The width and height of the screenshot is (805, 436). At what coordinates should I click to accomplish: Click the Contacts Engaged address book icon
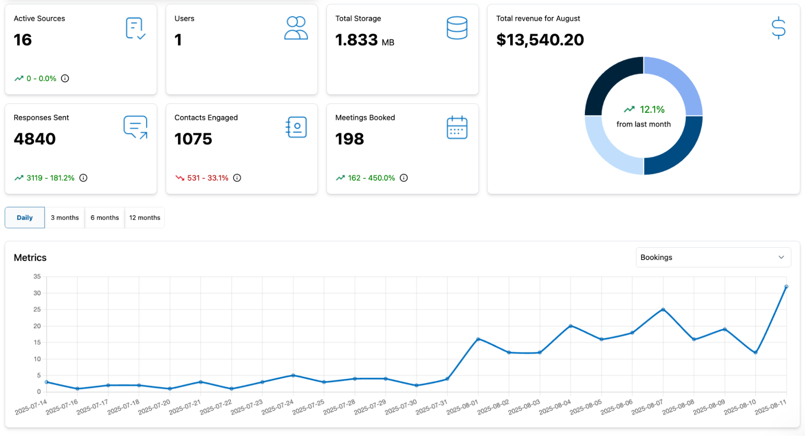coord(296,127)
